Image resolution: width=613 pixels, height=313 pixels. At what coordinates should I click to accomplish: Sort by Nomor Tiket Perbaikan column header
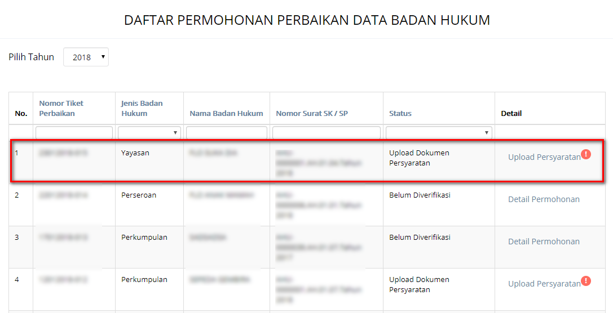pos(61,108)
